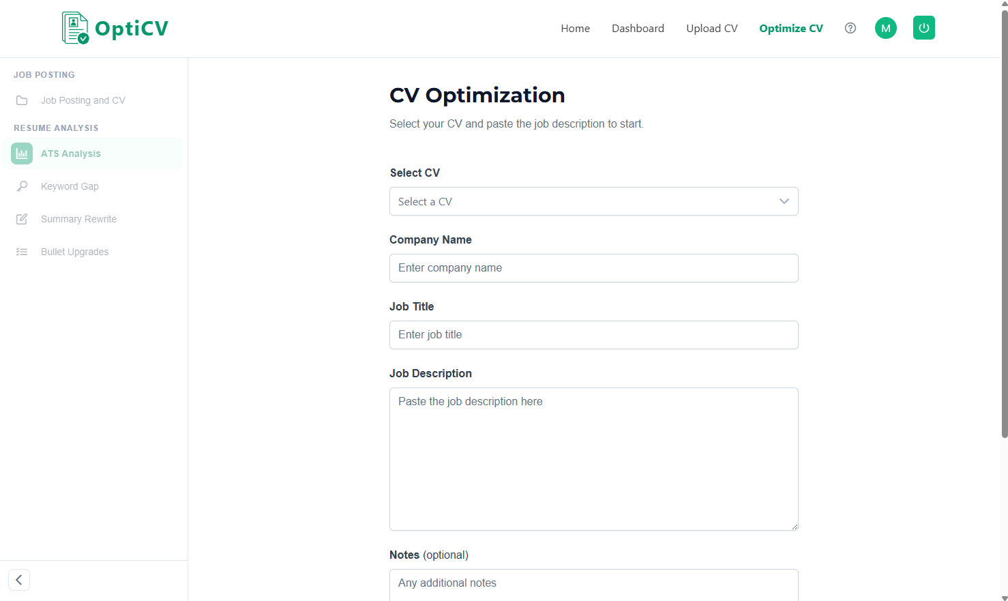Go to the Home nav item
Screen dimensions: 1008x601
click(576, 28)
